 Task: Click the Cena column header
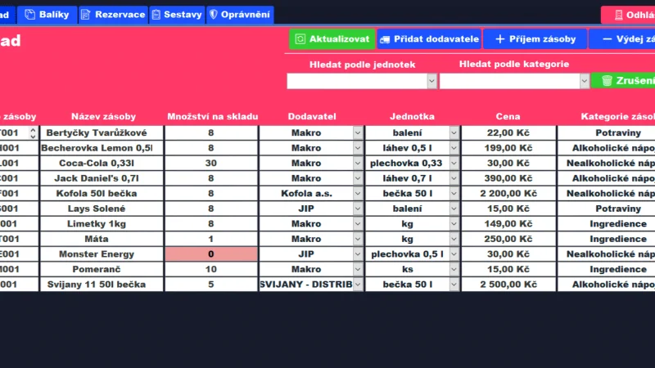tap(508, 116)
